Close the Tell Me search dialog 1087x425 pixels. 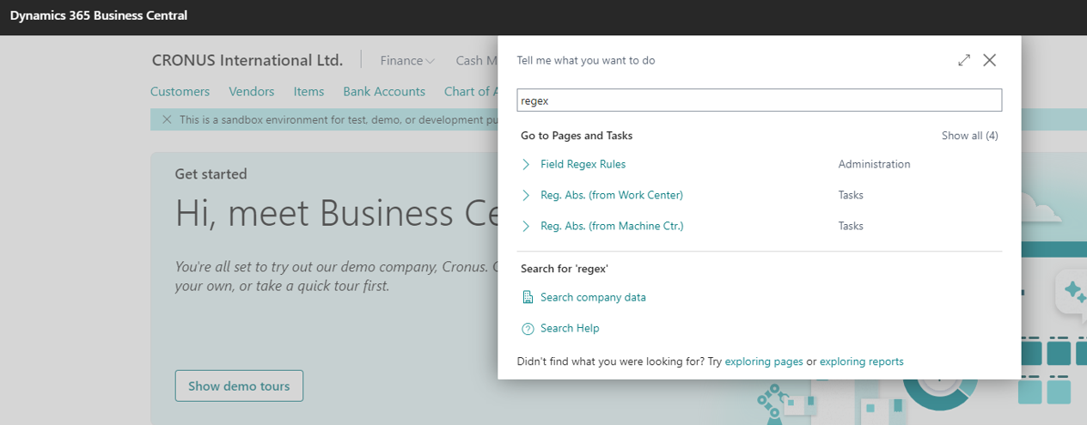coord(990,60)
